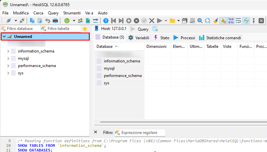Viewport: 267px width, 152px height.
Task: Click the broom reformat SQL icon
Action: coord(215,21)
